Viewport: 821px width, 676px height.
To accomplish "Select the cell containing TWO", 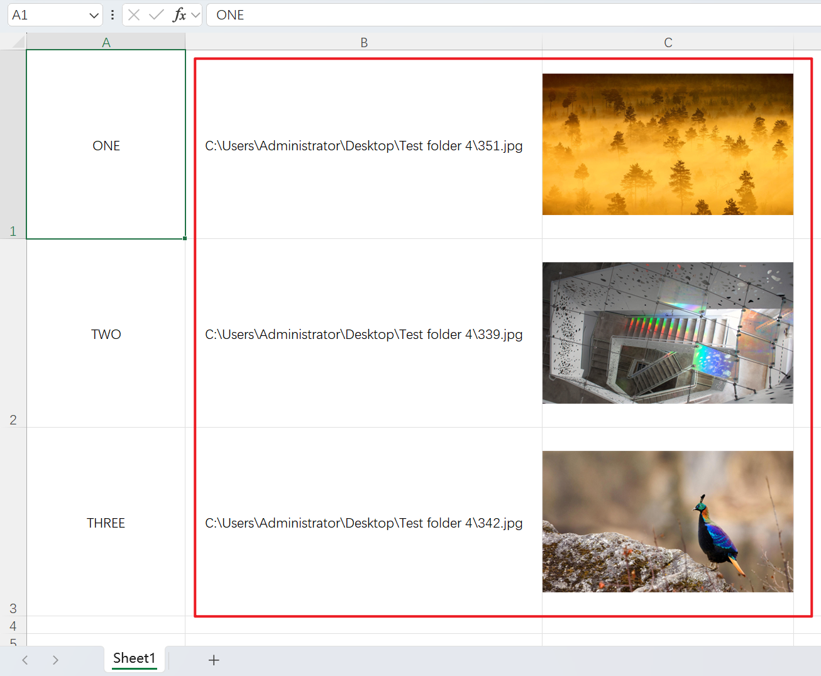I will pyautogui.click(x=106, y=334).
